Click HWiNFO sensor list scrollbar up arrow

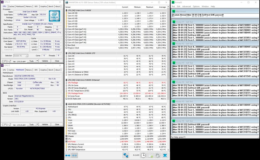click(168, 7)
